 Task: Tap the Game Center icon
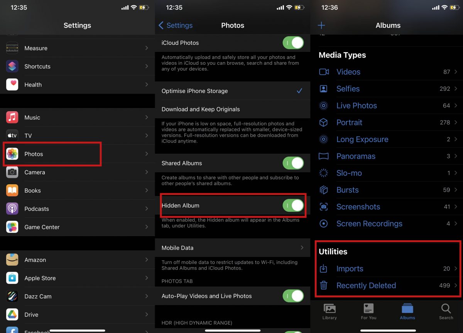pos(12,227)
